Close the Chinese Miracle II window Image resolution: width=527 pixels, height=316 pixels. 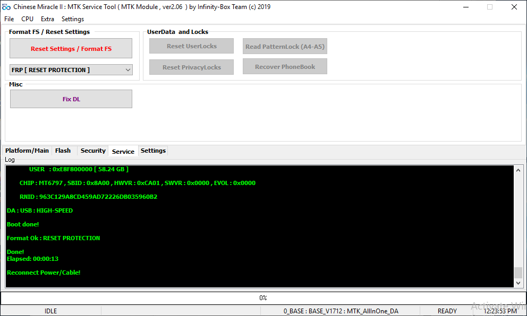coord(514,7)
